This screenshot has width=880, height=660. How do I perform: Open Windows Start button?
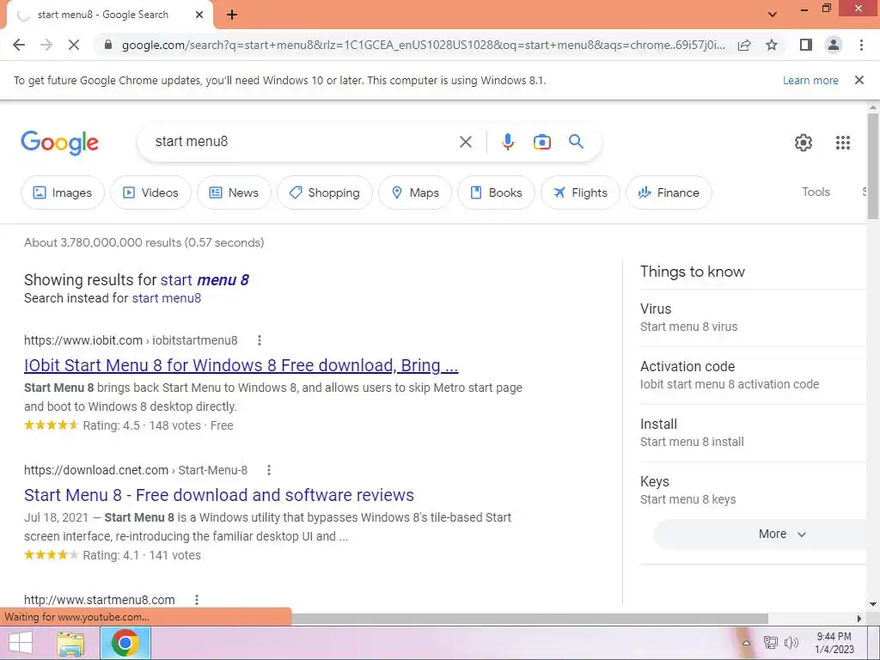click(x=21, y=643)
